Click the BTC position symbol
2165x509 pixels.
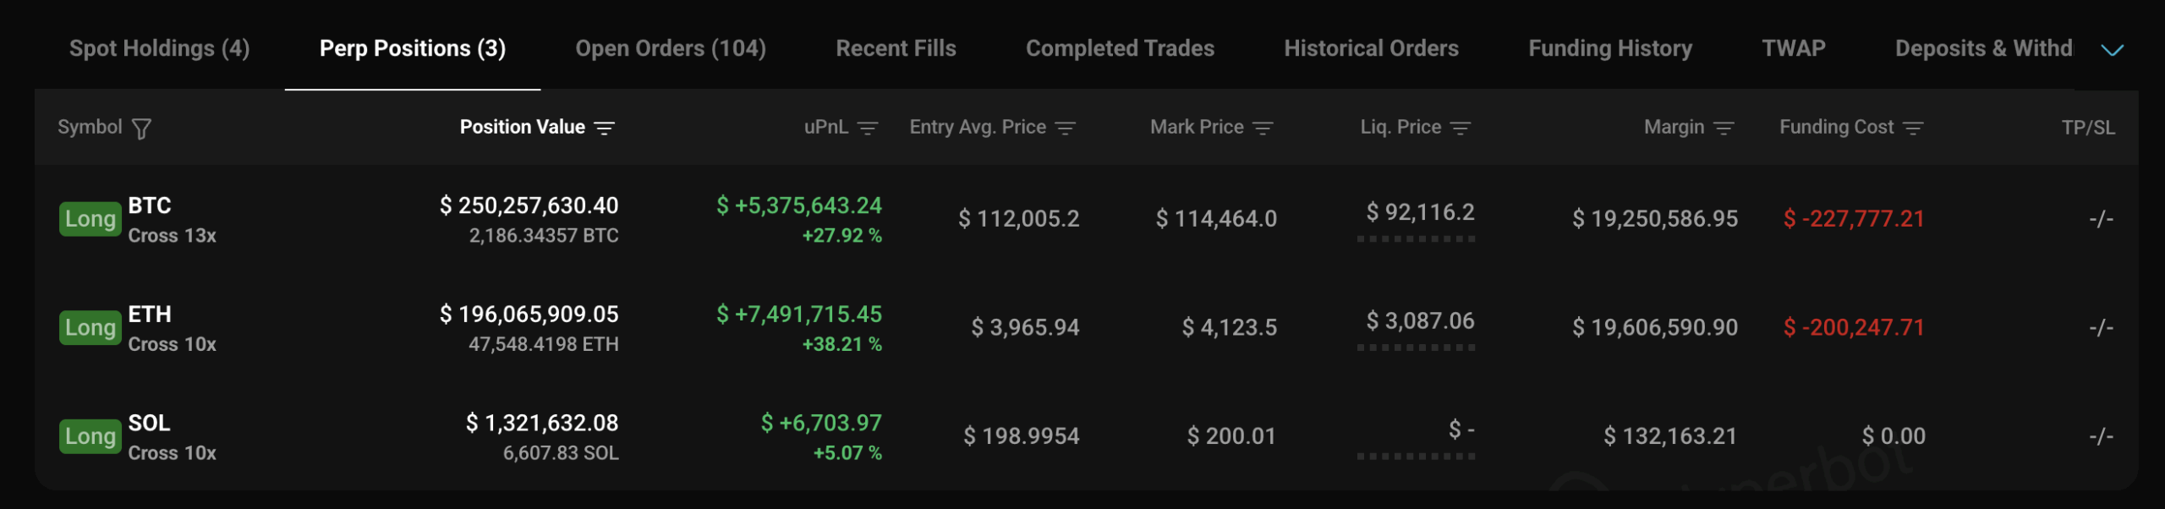[150, 205]
